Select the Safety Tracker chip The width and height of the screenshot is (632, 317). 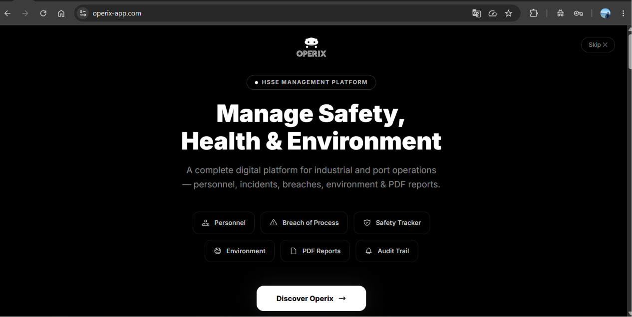pyautogui.click(x=392, y=223)
